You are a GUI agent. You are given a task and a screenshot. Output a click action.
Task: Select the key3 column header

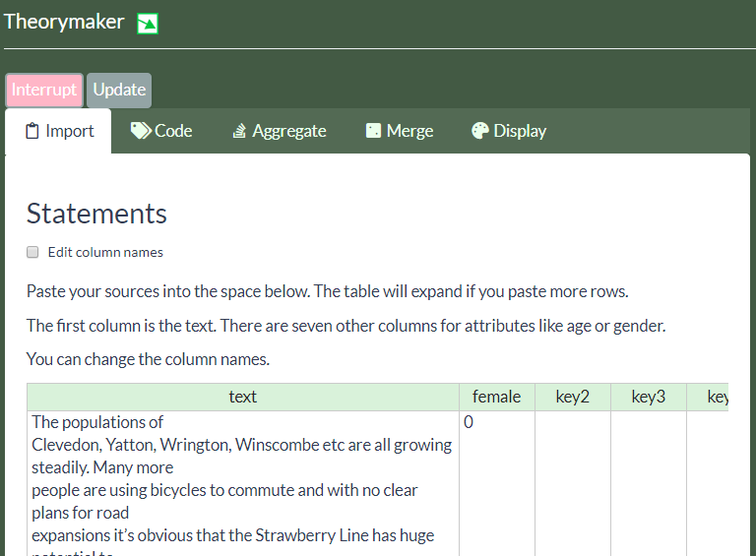(648, 397)
